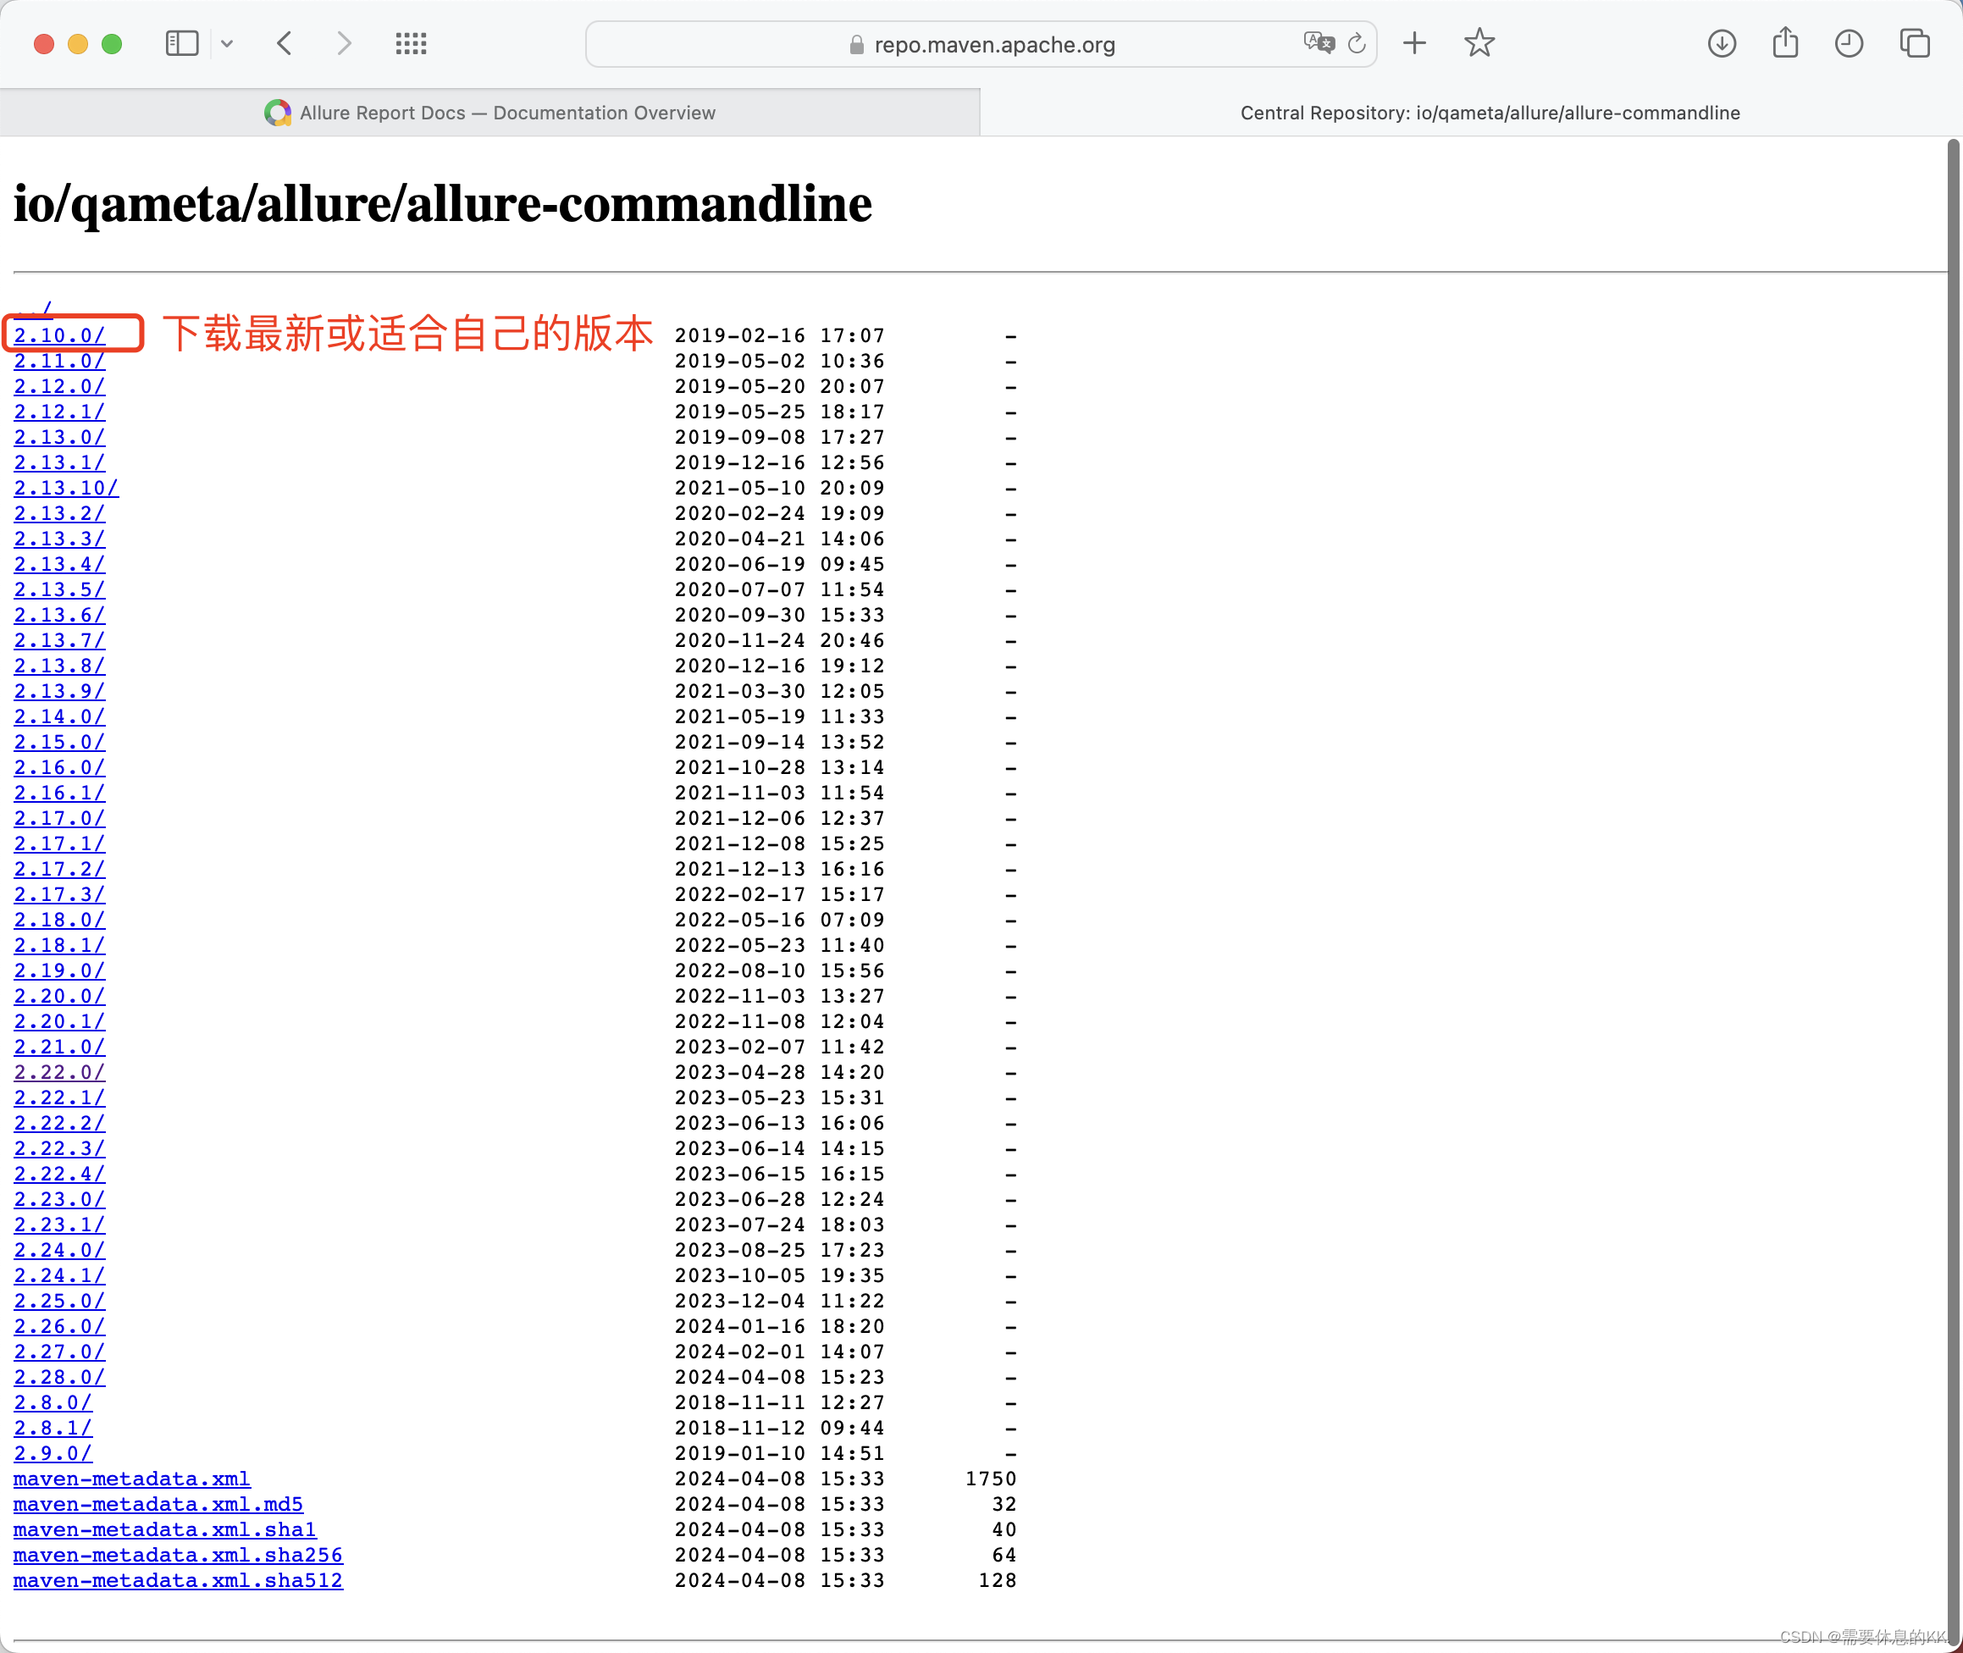Reload the page with the refresh icon
Image resolution: width=1963 pixels, height=1653 pixels.
click(x=1356, y=43)
